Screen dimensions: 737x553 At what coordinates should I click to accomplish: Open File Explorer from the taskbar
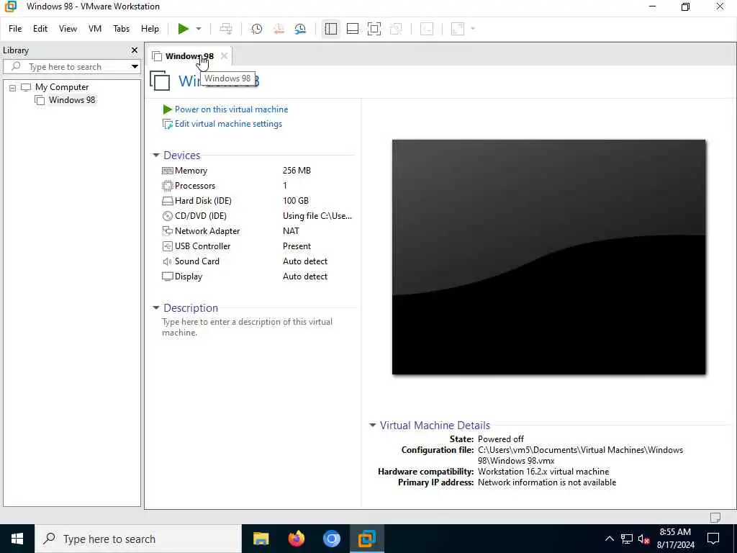[x=261, y=539]
